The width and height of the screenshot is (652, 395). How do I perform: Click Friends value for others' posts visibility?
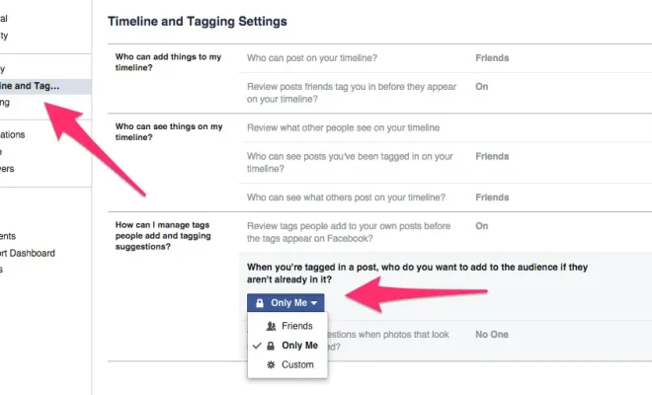click(492, 197)
